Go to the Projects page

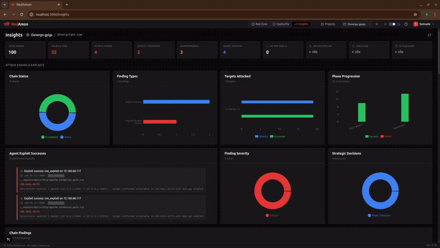click(x=328, y=24)
